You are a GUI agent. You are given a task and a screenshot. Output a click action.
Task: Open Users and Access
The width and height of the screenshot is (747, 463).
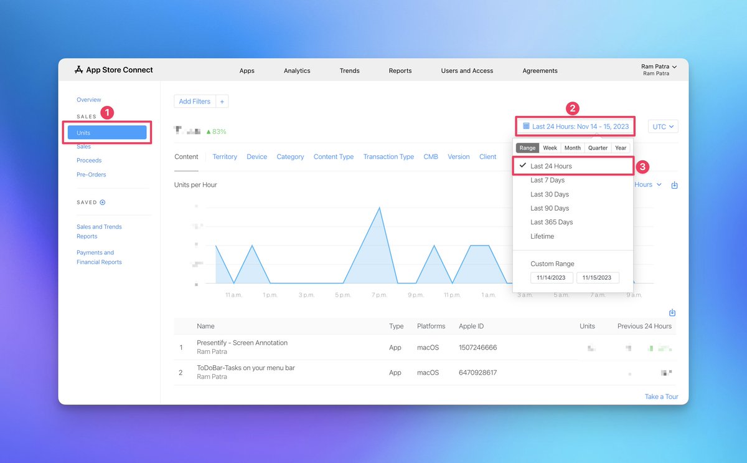pyautogui.click(x=467, y=71)
